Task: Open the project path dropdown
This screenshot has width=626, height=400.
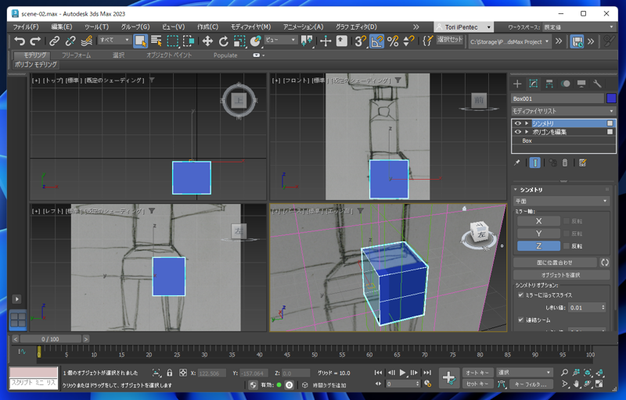Action: tap(509, 41)
